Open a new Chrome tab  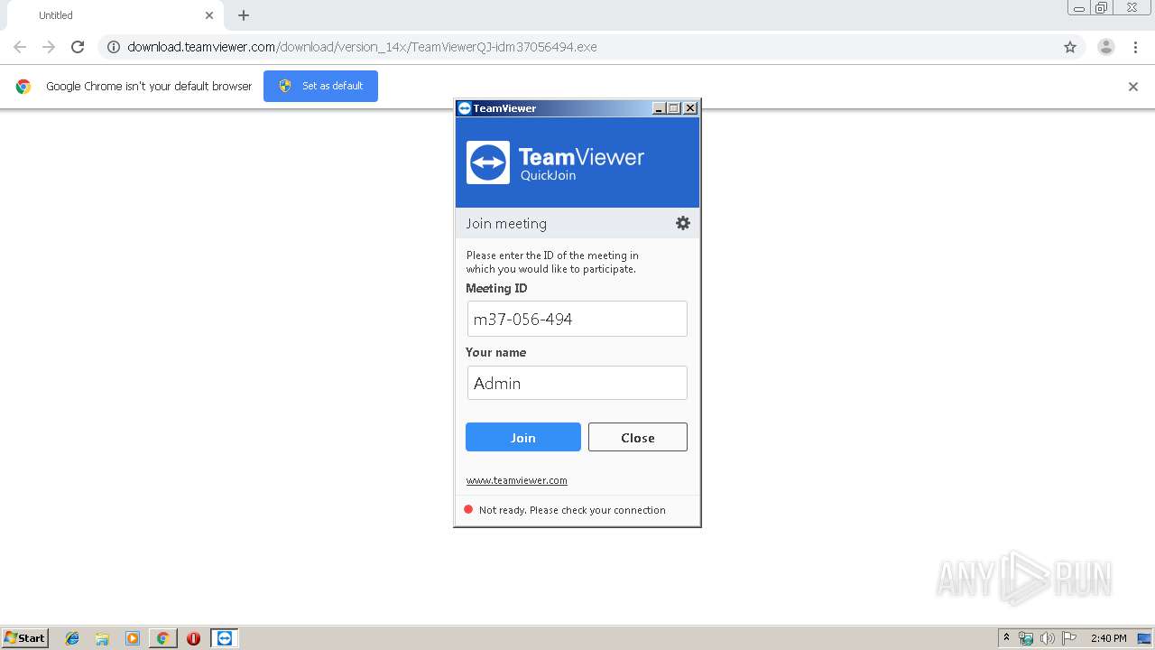coord(244,15)
